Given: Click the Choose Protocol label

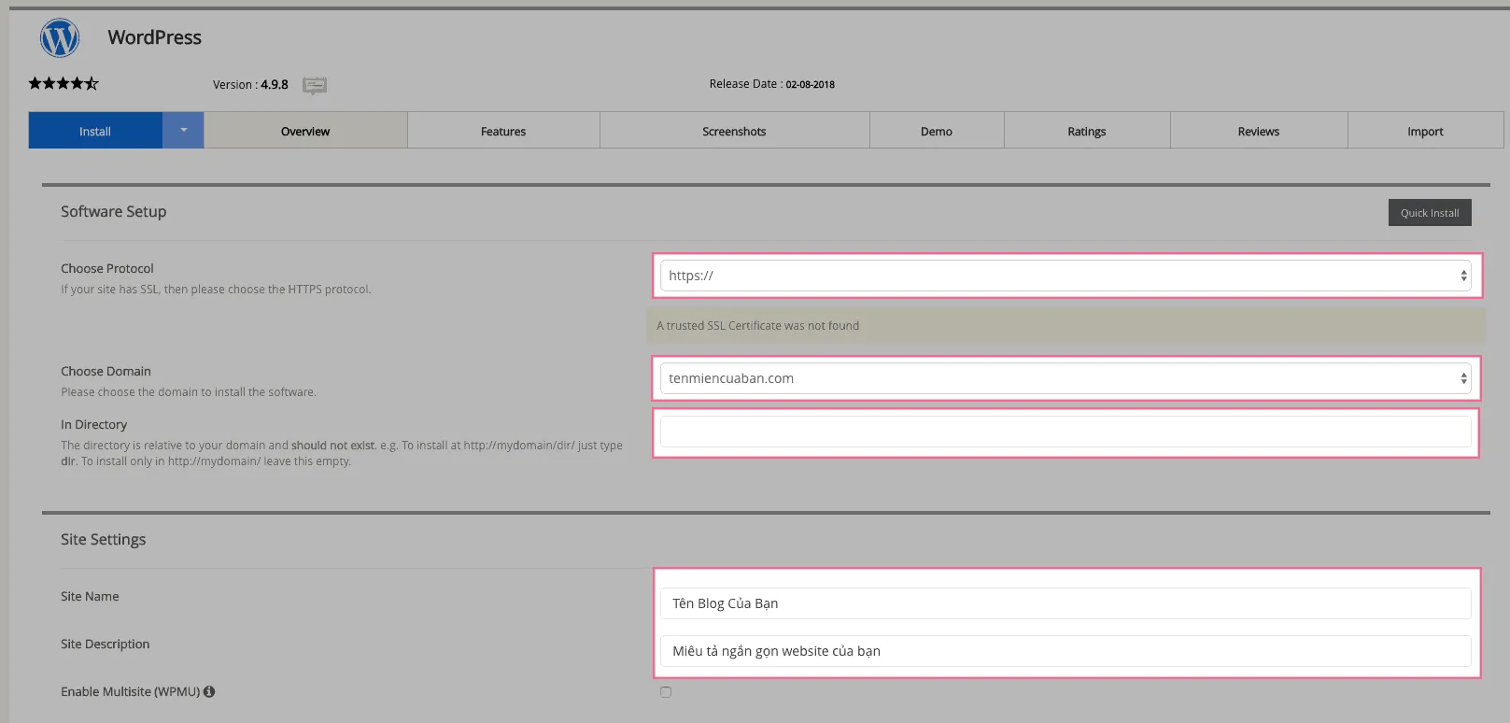Looking at the screenshot, I should click(x=107, y=268).
